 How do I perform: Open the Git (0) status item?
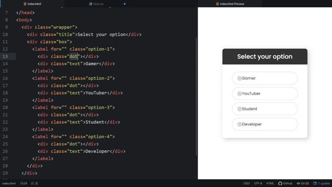(x=302, y=183)
